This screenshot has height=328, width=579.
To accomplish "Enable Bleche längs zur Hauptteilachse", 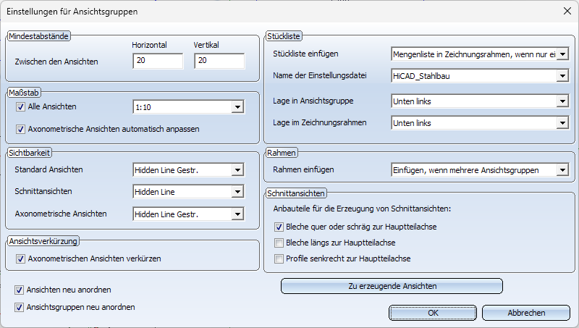I will coord(279,243).
